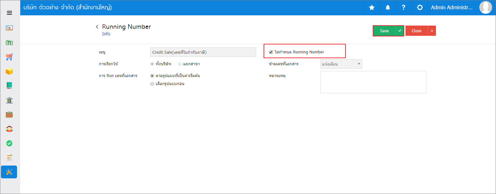Click the X beside the Close button
The width and height of the screenshot is (496, 194).
(432, 31)
